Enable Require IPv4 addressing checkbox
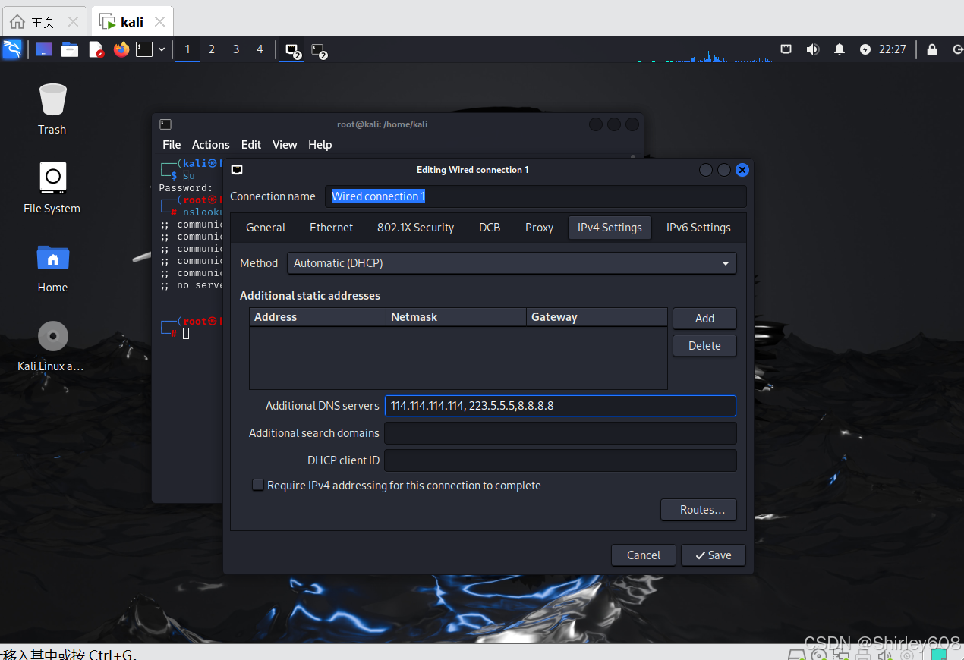 click(x=258, y=485)
